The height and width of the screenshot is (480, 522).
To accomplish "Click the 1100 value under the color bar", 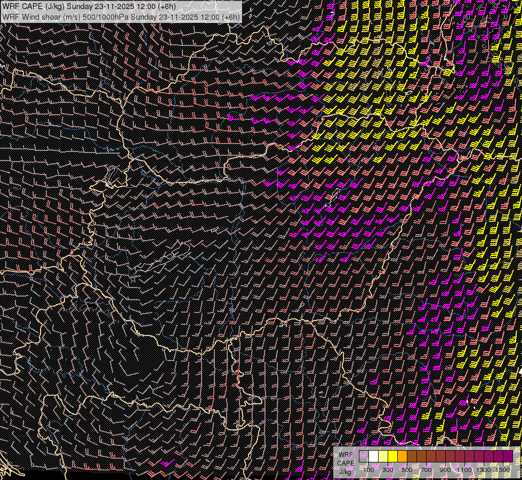I will tap(465, 470).
